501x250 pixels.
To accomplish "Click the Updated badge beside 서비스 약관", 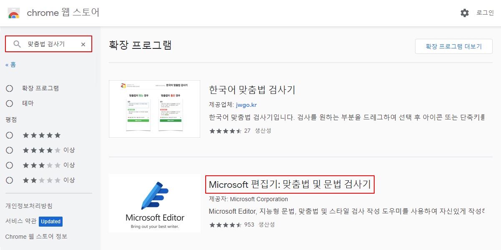I will pyautogui.click(x=51, y=222).
